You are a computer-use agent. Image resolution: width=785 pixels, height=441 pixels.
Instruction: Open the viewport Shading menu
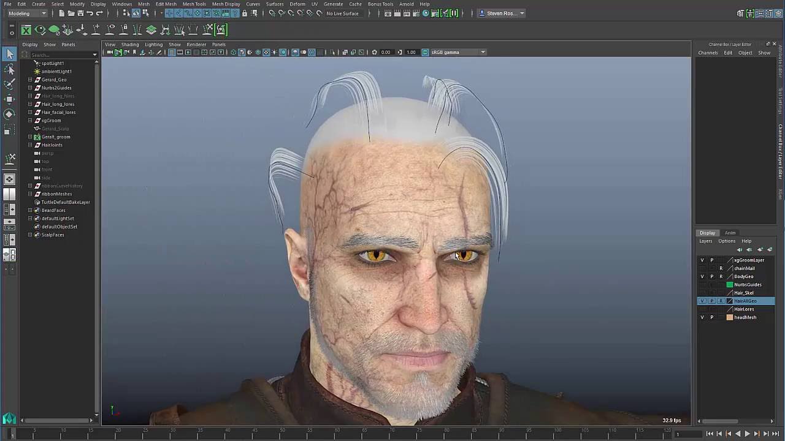point(130,44)
